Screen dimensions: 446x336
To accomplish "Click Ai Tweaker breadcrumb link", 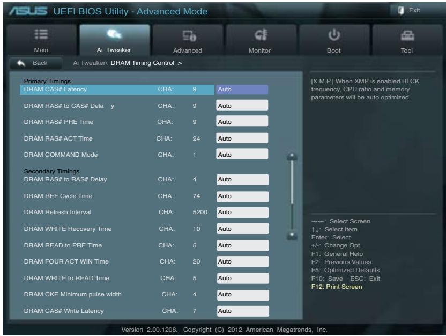I will click(90, 63).
